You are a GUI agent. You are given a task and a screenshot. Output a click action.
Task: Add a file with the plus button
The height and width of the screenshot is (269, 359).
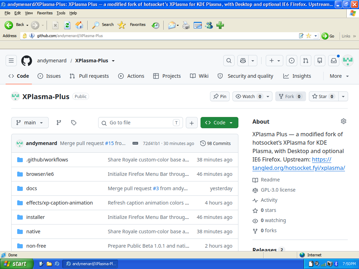point(192,123)
